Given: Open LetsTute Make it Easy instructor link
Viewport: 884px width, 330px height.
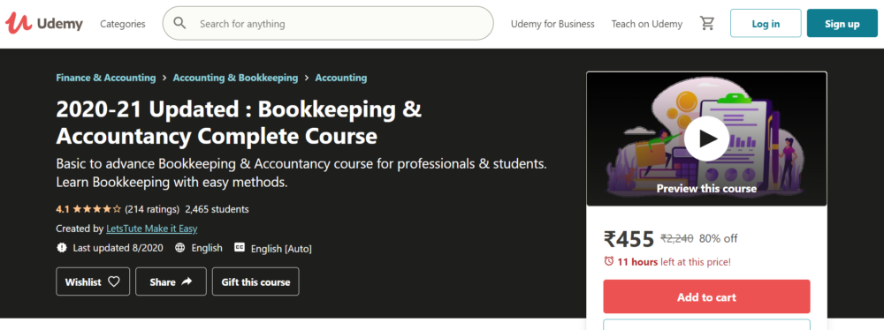Looking at the screenshot, I should [152, 229].
